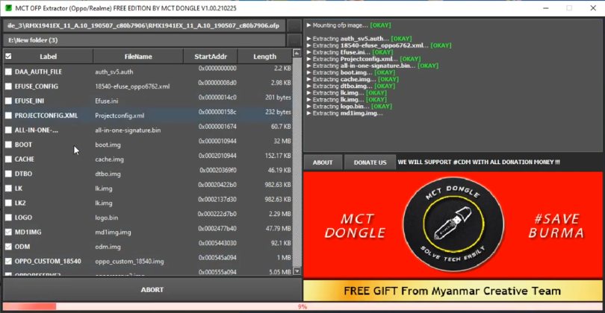
Task: Check the ALL-IN-ONE checkbox
Action: [8, 130]
